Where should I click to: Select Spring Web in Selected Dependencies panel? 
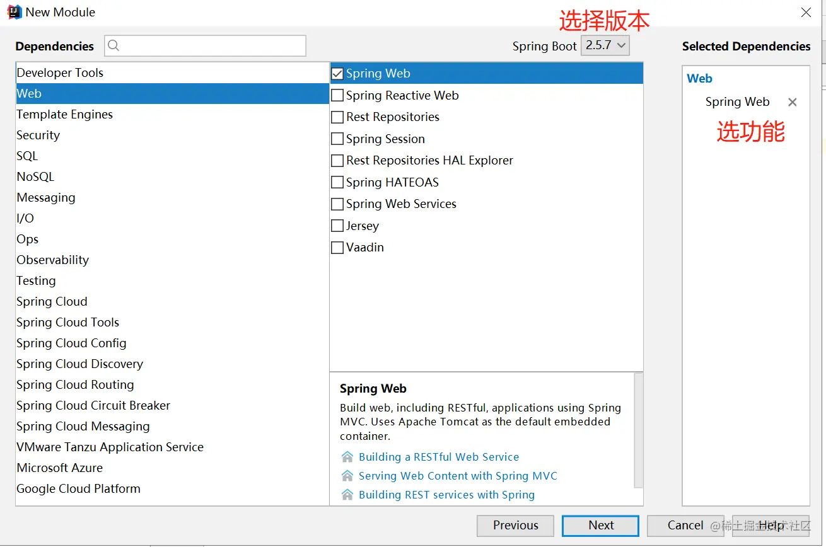[737, 102]
